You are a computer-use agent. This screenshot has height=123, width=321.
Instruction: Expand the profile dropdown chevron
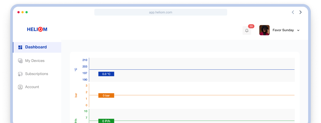tap(298, 31)
